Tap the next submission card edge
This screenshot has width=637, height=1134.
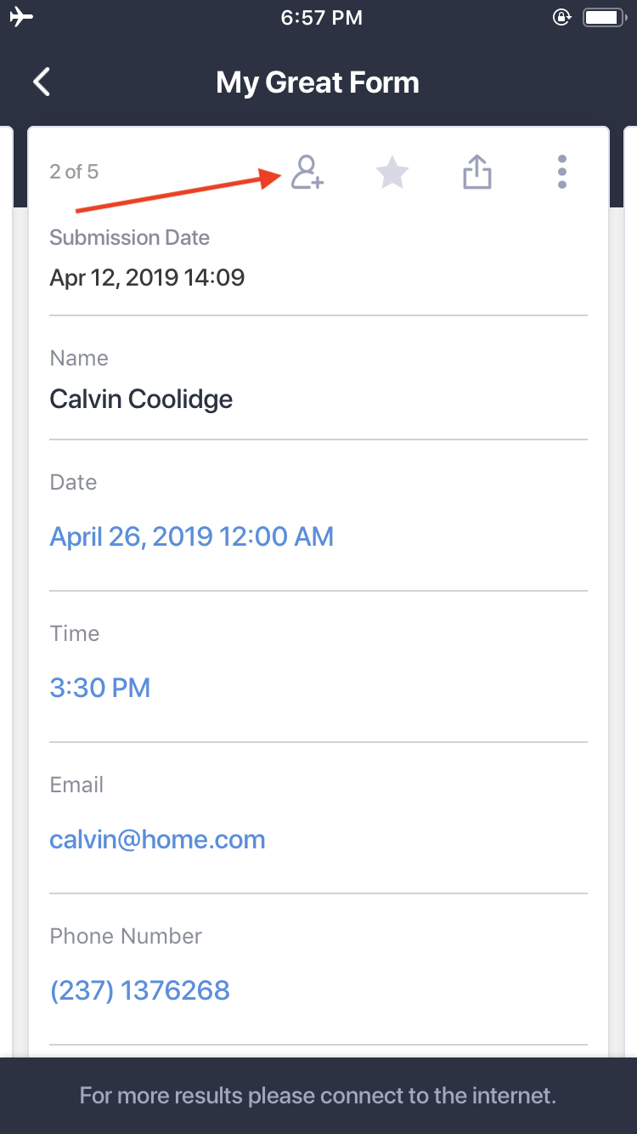point(631,595)
